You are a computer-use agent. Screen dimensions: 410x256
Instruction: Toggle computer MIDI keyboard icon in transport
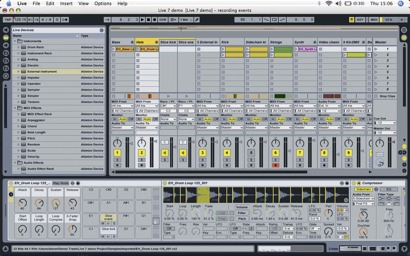point(352,20)
